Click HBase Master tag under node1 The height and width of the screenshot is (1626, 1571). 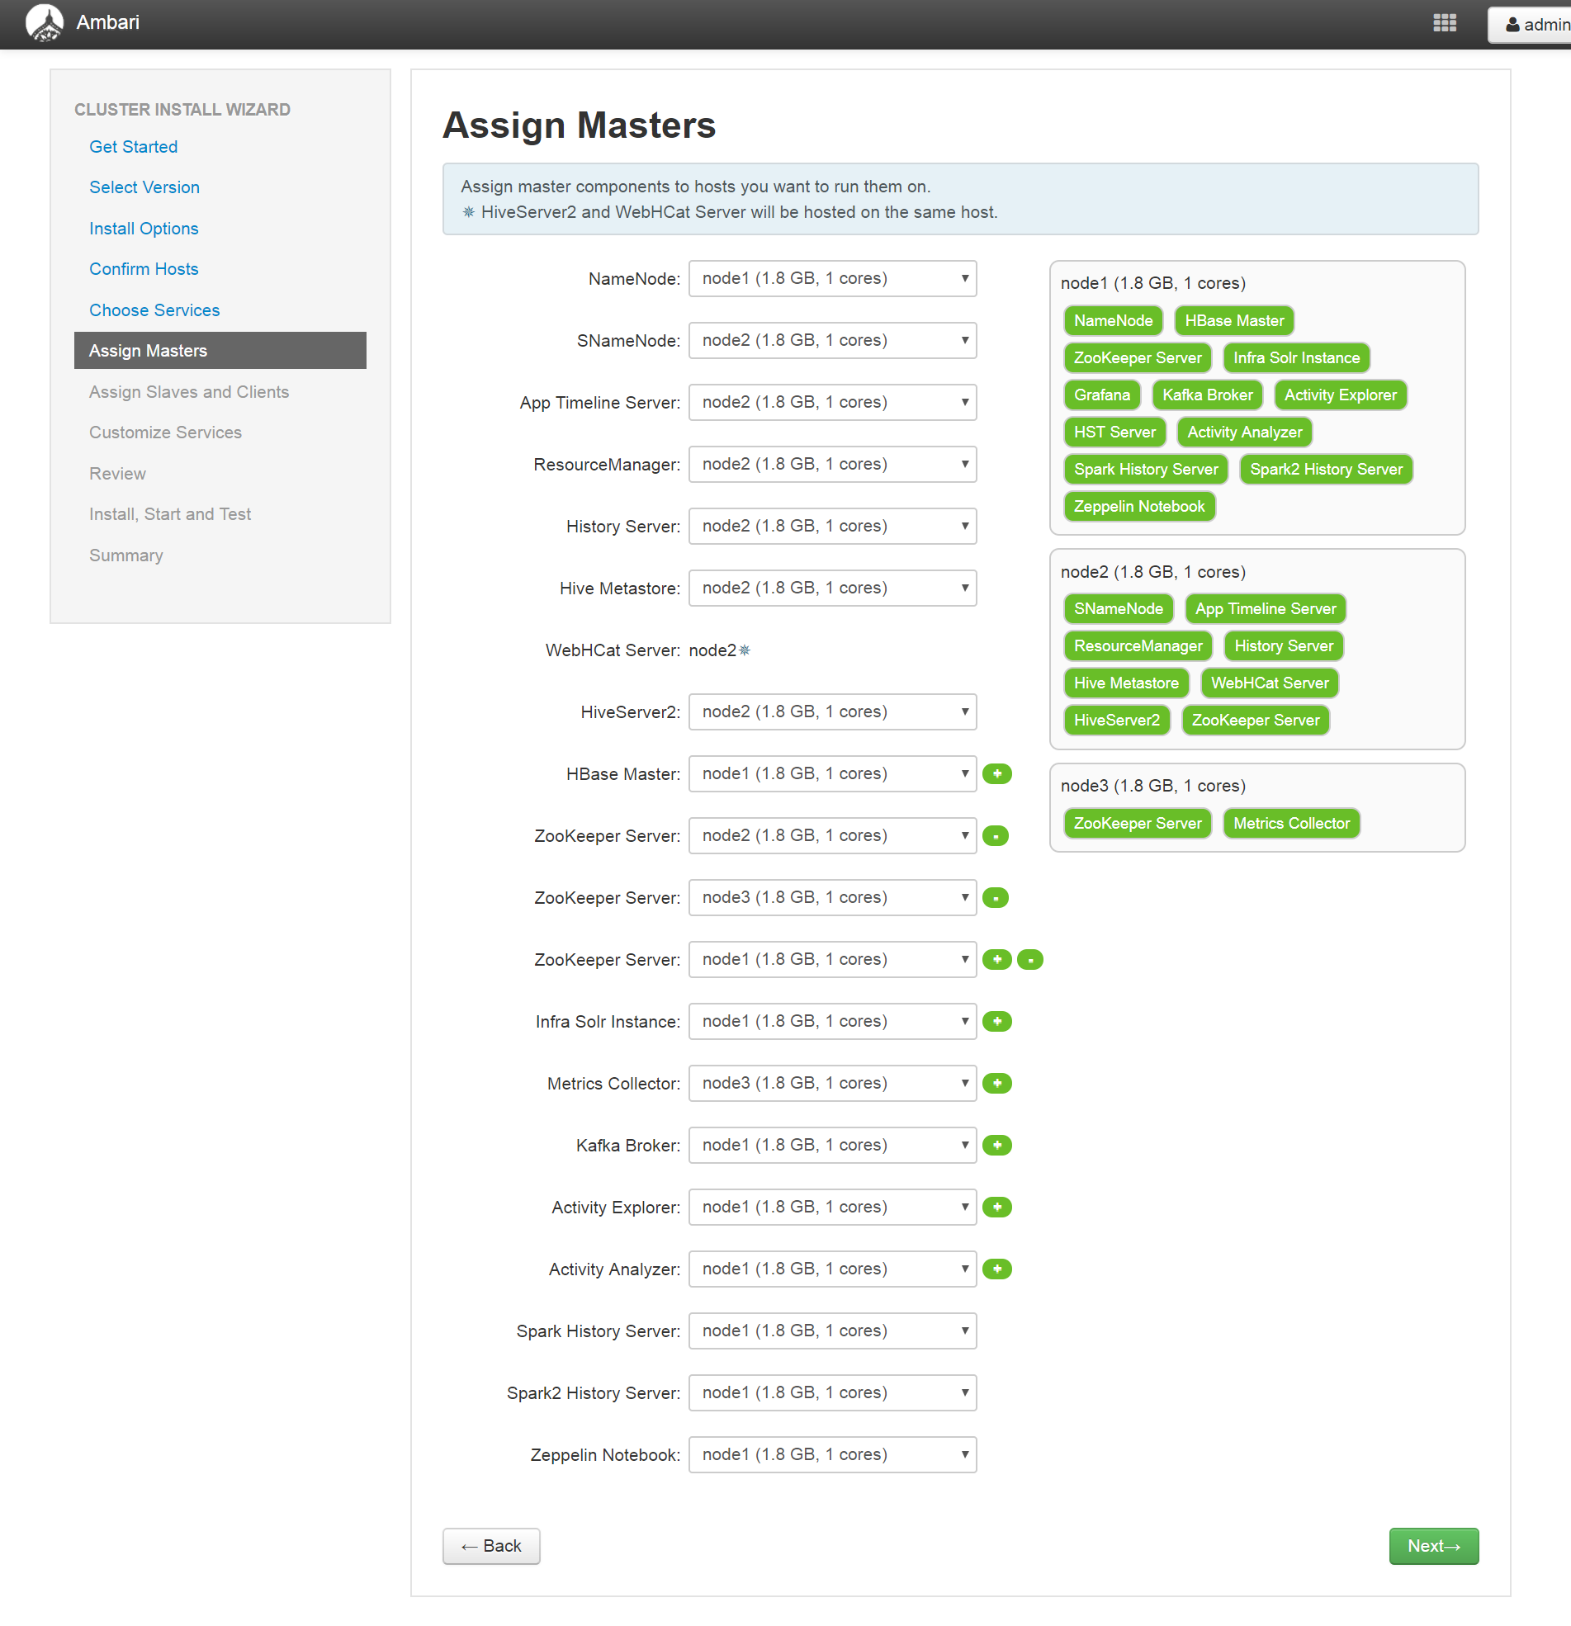pyautogui.click(x=1234, y=321)
